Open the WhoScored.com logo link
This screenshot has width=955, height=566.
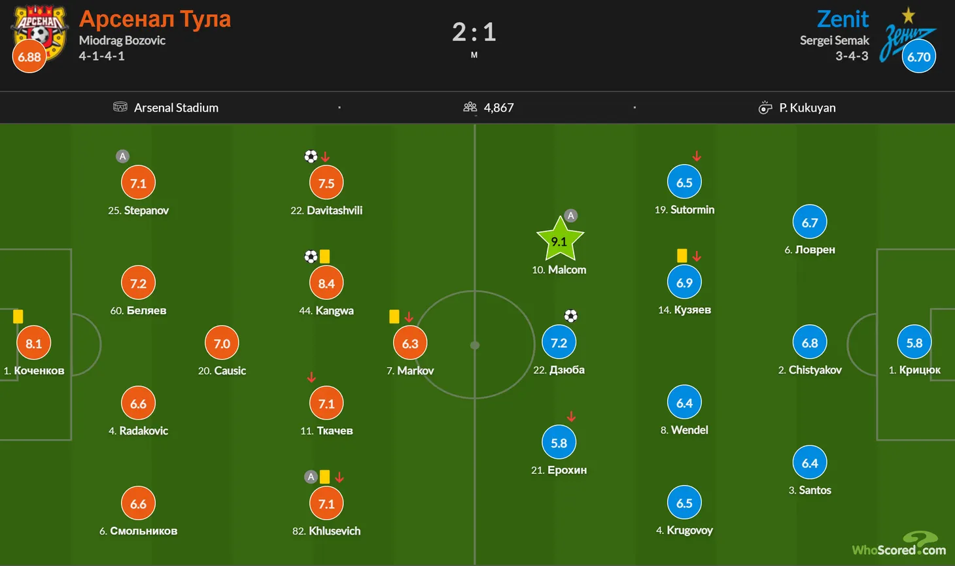tap(898, 544)
